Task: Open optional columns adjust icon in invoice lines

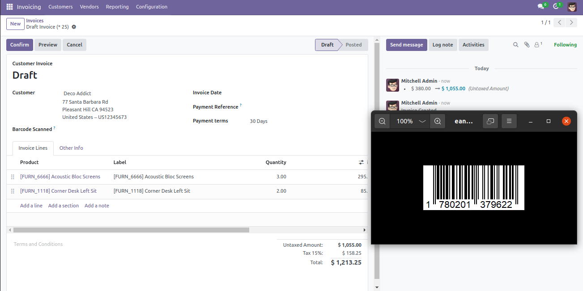Action: pyautogui.click(x=362, y=162)
